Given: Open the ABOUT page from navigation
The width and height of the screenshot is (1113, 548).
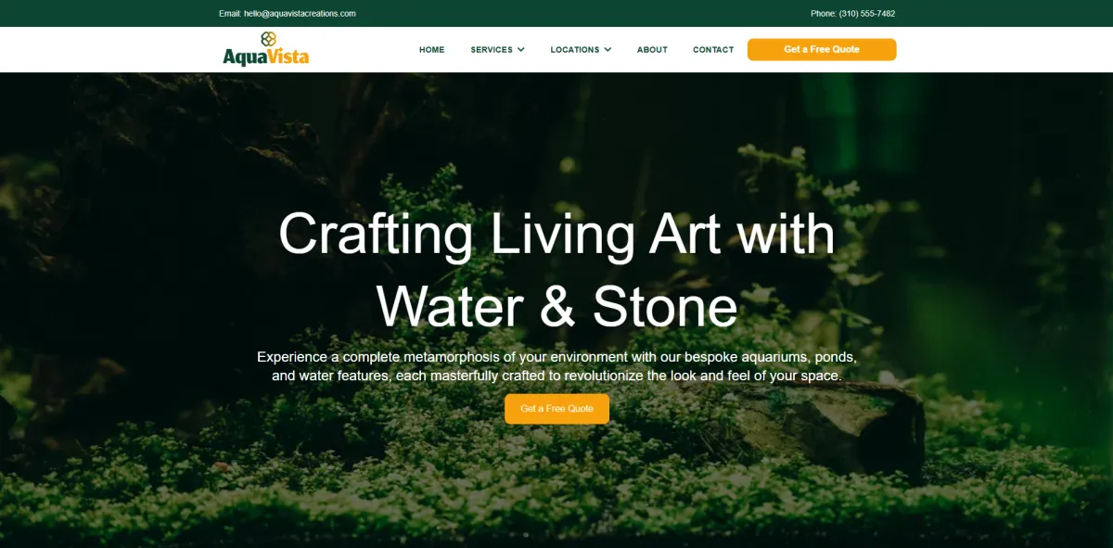Looking at the screenshot, I should (652, 50).
